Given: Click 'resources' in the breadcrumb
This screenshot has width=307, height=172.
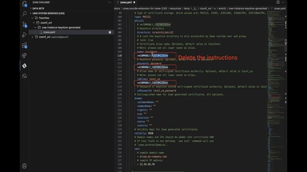Looking at the screenshot, I should pos(175,9).
